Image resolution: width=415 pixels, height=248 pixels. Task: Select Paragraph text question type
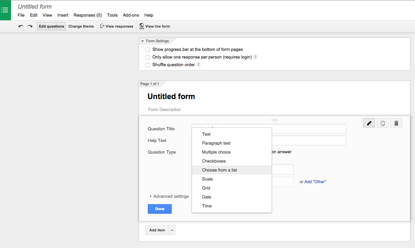point(232,143)
